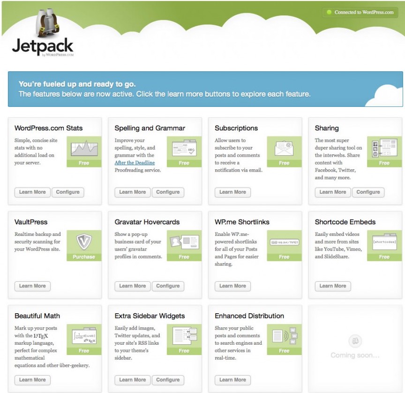Click the Subscriptions envelope icon
Screen dimensions: 405x393
tap(284, 148)
